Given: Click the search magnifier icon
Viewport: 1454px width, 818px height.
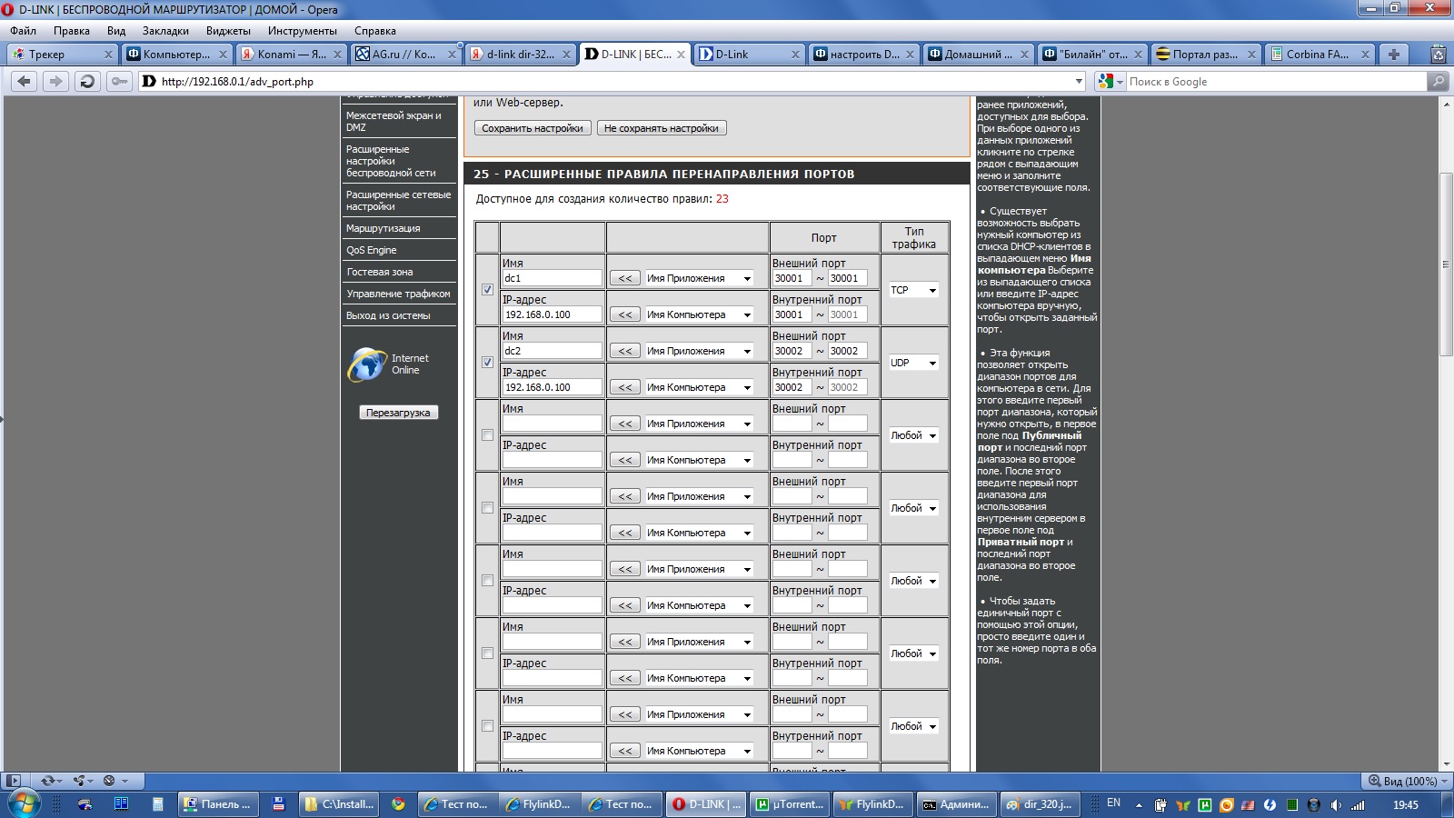Looking at the screenshot, I should click(1438, 82).
